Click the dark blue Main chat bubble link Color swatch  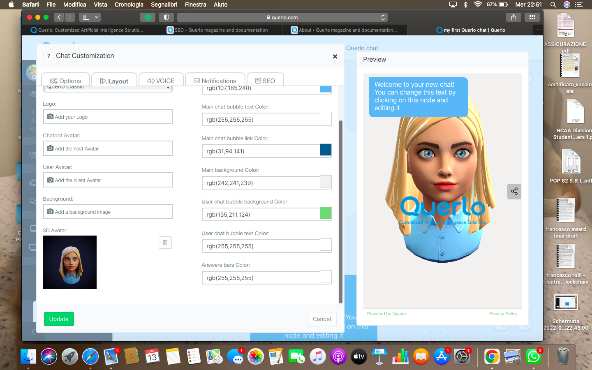click(326, 150)
